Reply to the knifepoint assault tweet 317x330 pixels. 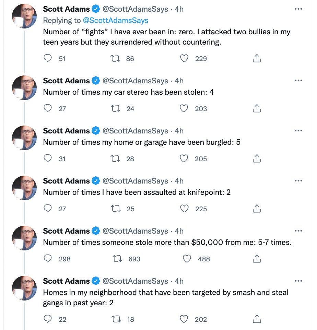[48, 209]
